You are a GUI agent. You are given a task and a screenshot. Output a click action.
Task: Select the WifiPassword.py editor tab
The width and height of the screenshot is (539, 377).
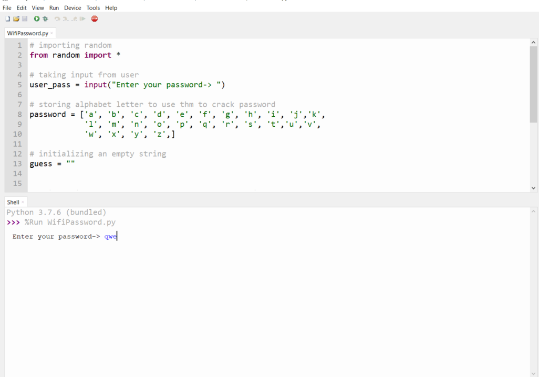[x=27, y=33]
